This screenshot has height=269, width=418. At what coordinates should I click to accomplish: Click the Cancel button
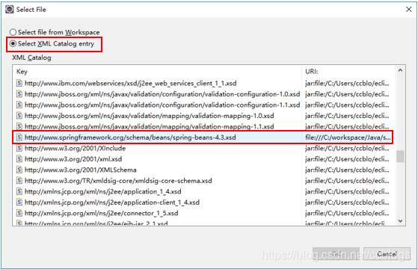(387, 254)
